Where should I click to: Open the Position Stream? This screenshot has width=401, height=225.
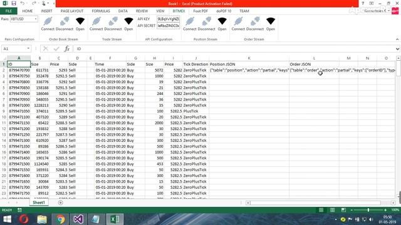tap(222, 24)
